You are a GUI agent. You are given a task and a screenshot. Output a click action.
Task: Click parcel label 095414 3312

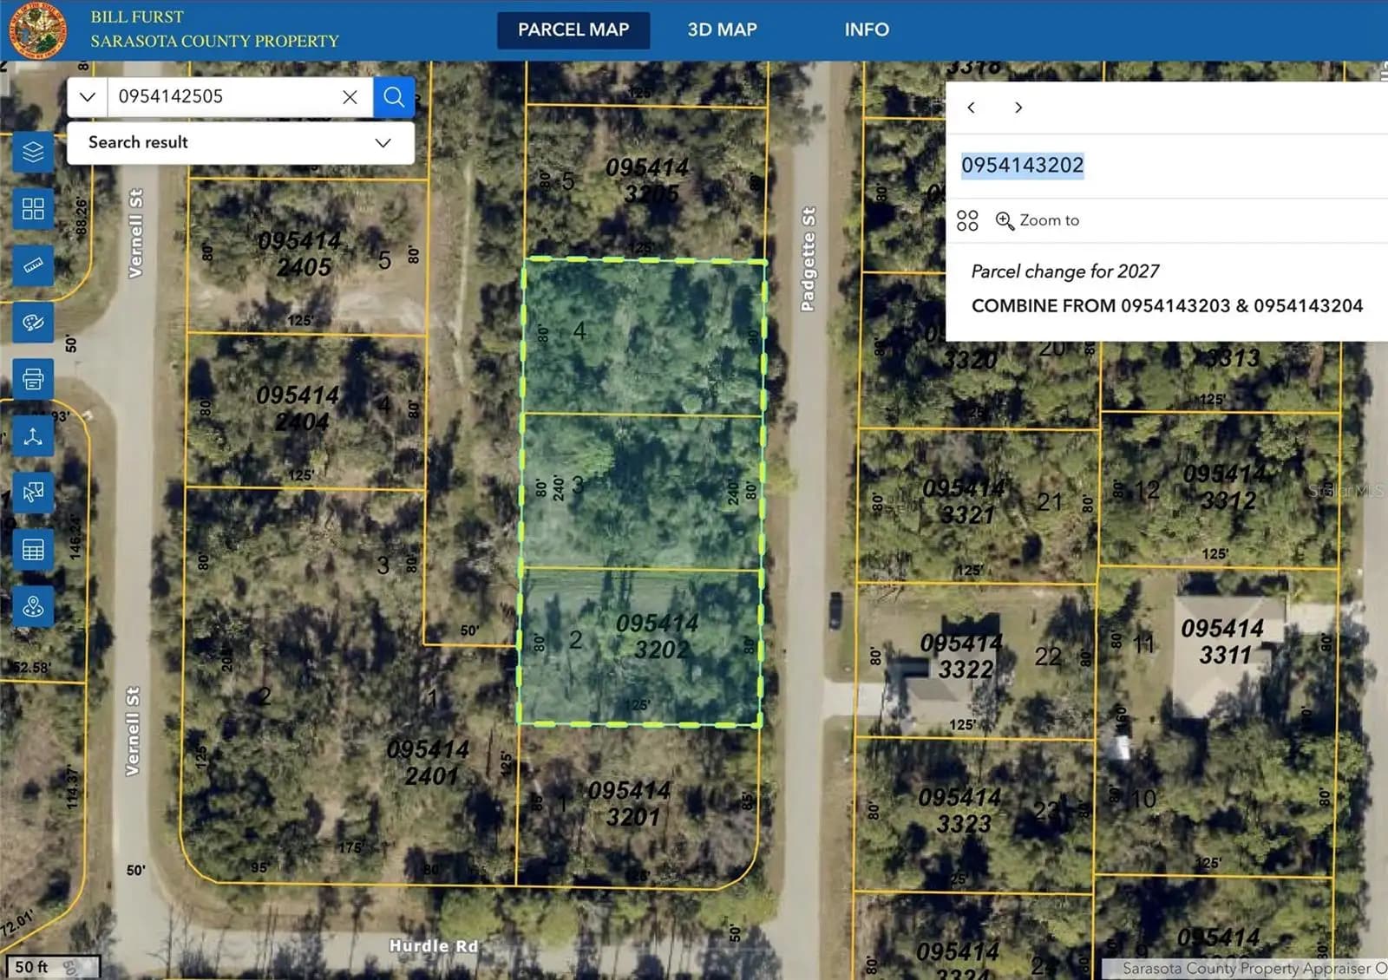tap(1226, 487)
